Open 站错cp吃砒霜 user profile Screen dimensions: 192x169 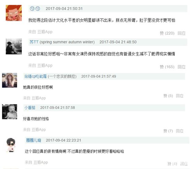point(35,76)
